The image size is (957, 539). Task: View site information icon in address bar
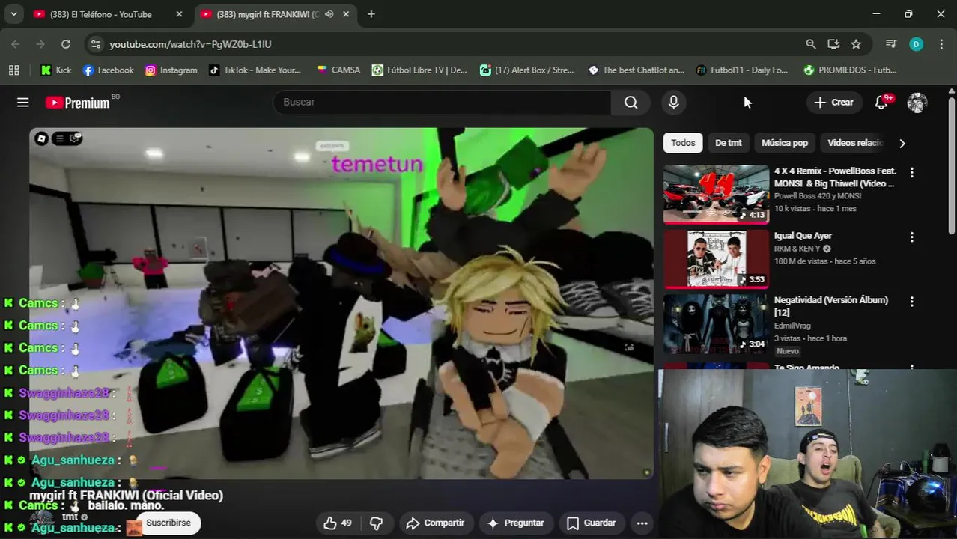[x=95, y=44]
